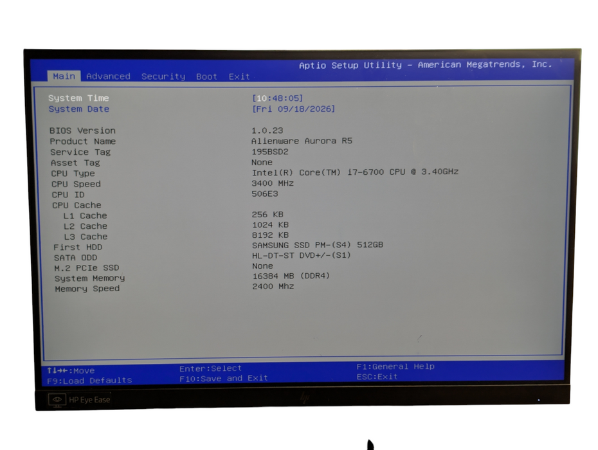Click the Asset Tag None value
Screen dimensions: 598x450
click(x=262, y=163)
